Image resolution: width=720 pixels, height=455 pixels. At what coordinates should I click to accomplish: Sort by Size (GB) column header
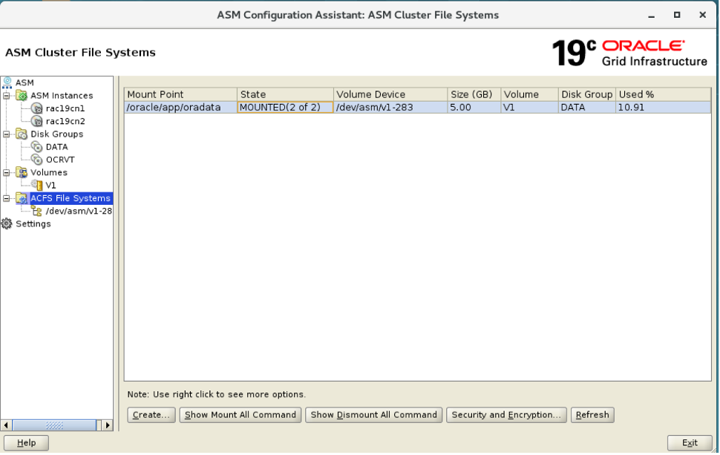(474, 94)
